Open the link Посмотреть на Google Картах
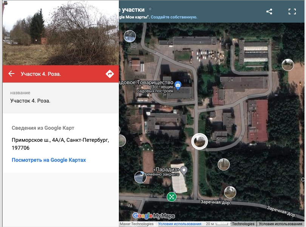The width and height of the screenshot is (306, 227). point(49,160)
